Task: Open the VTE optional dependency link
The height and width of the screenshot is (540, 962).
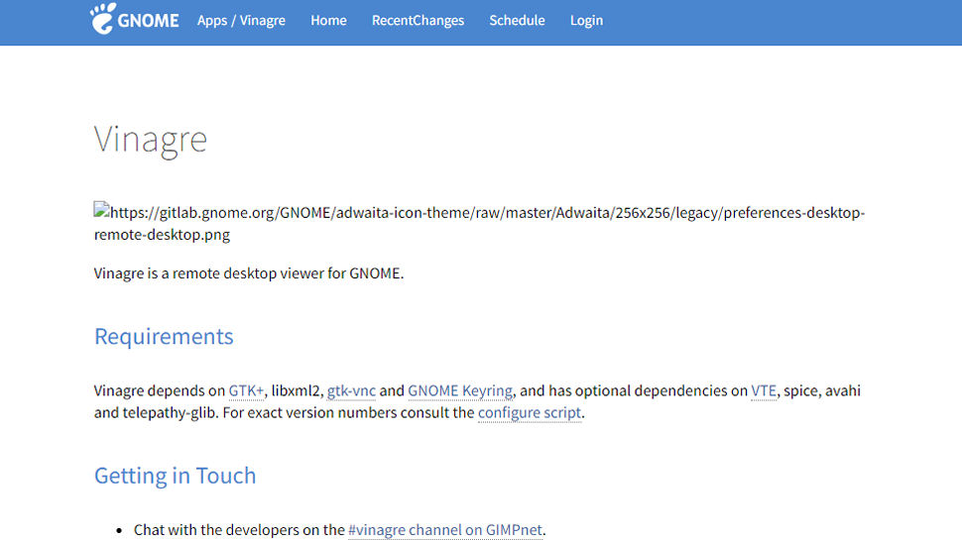Action: coord(764,390)
